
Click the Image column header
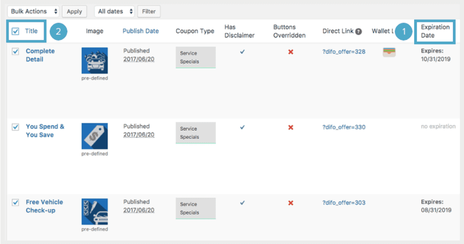tap(95, 31)
